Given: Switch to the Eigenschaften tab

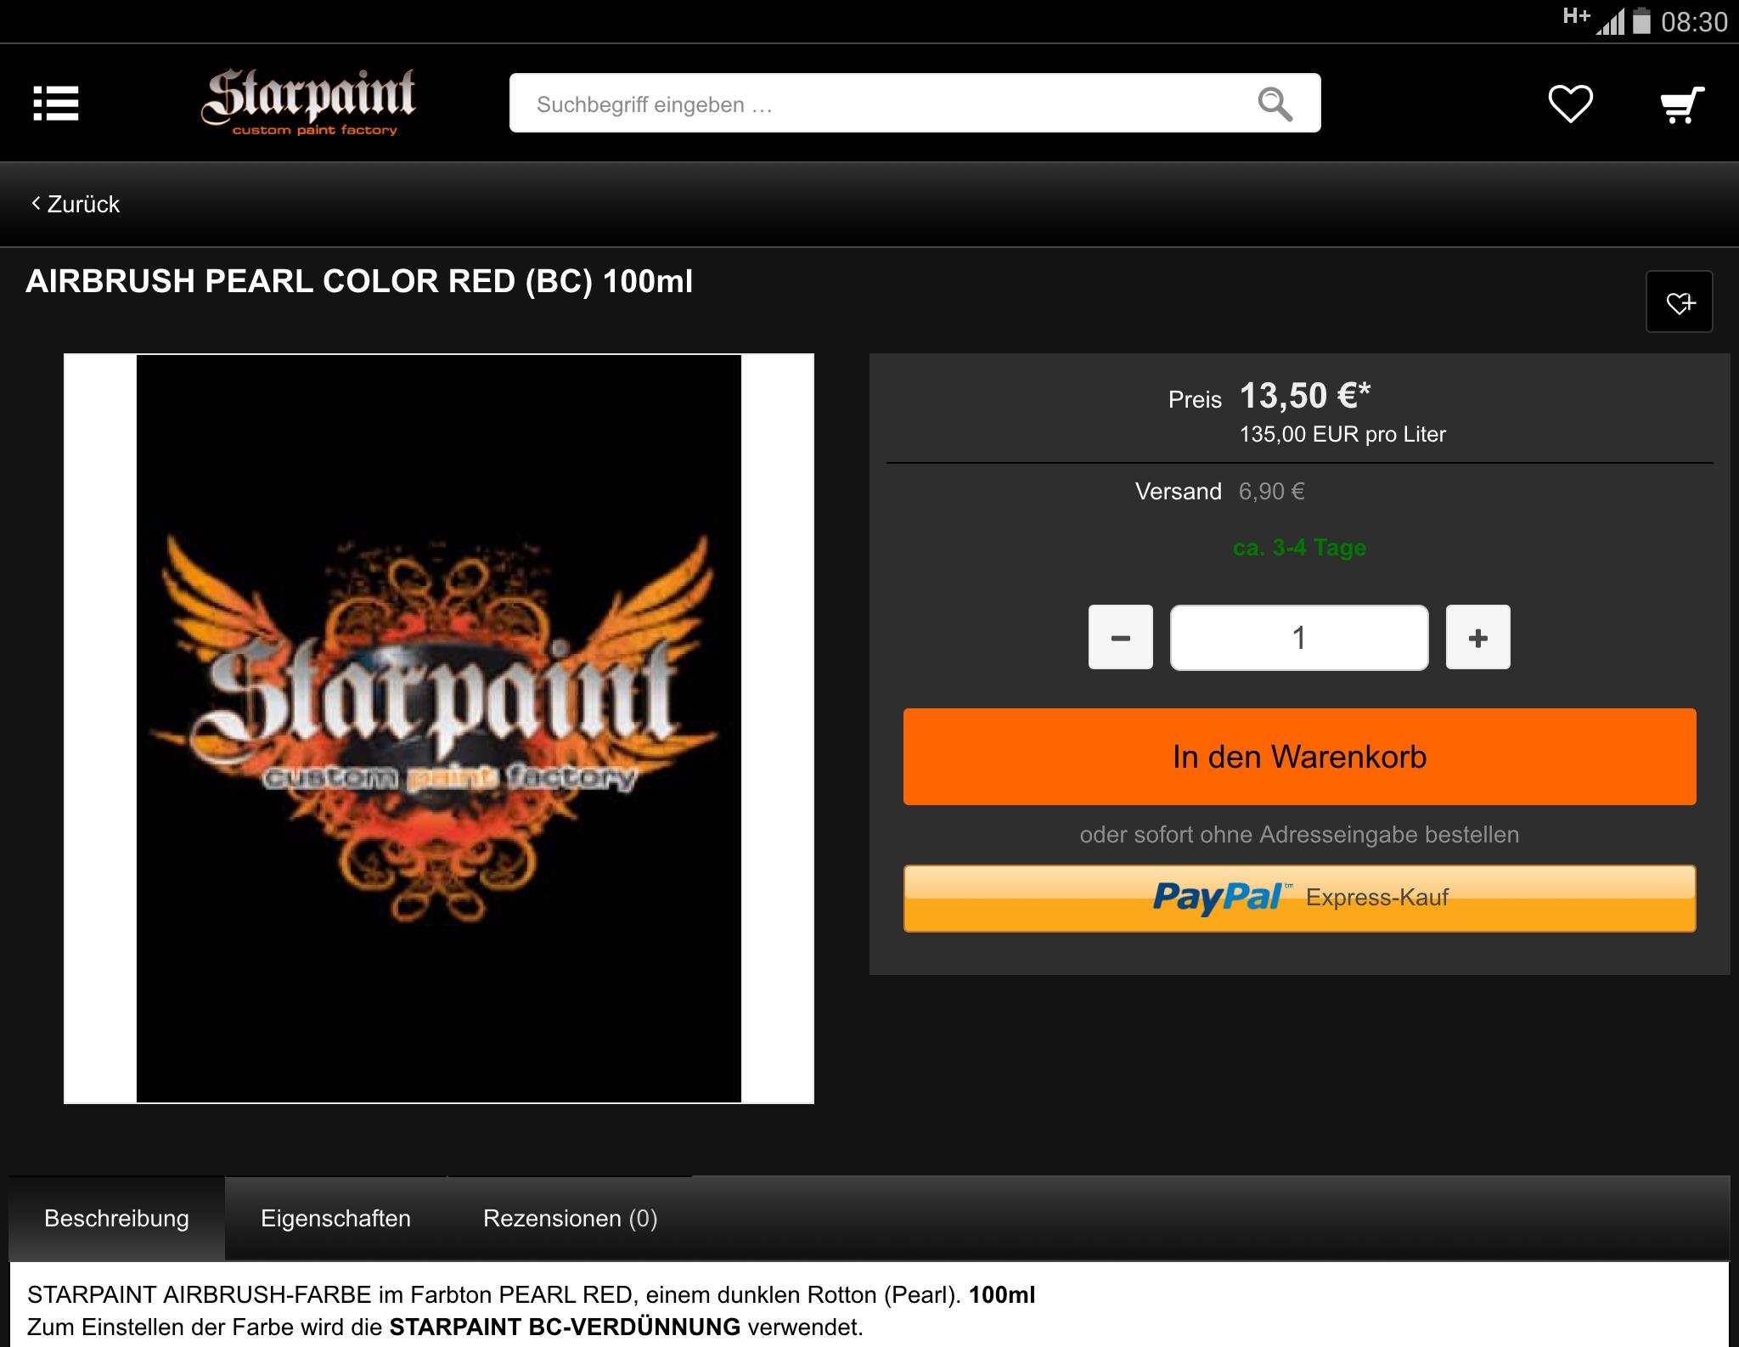Looking at the screenshot, I should 335,1218.
